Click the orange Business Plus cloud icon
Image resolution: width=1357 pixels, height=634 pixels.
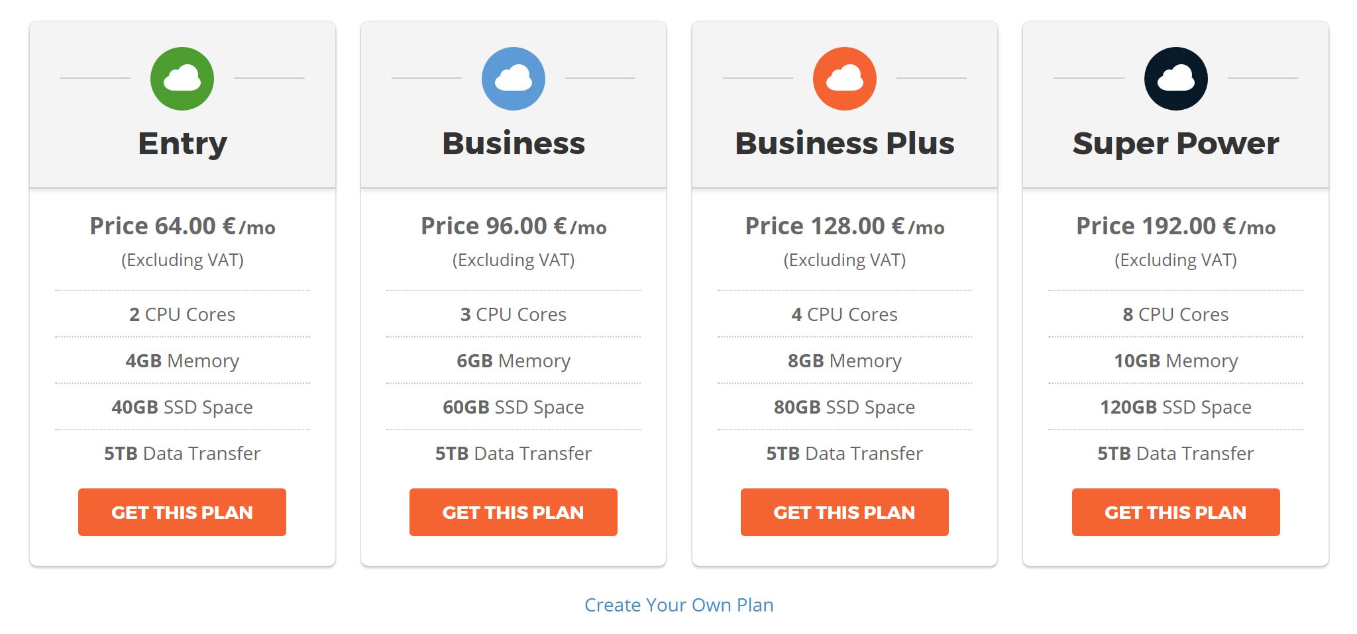[x=845, y=79]
